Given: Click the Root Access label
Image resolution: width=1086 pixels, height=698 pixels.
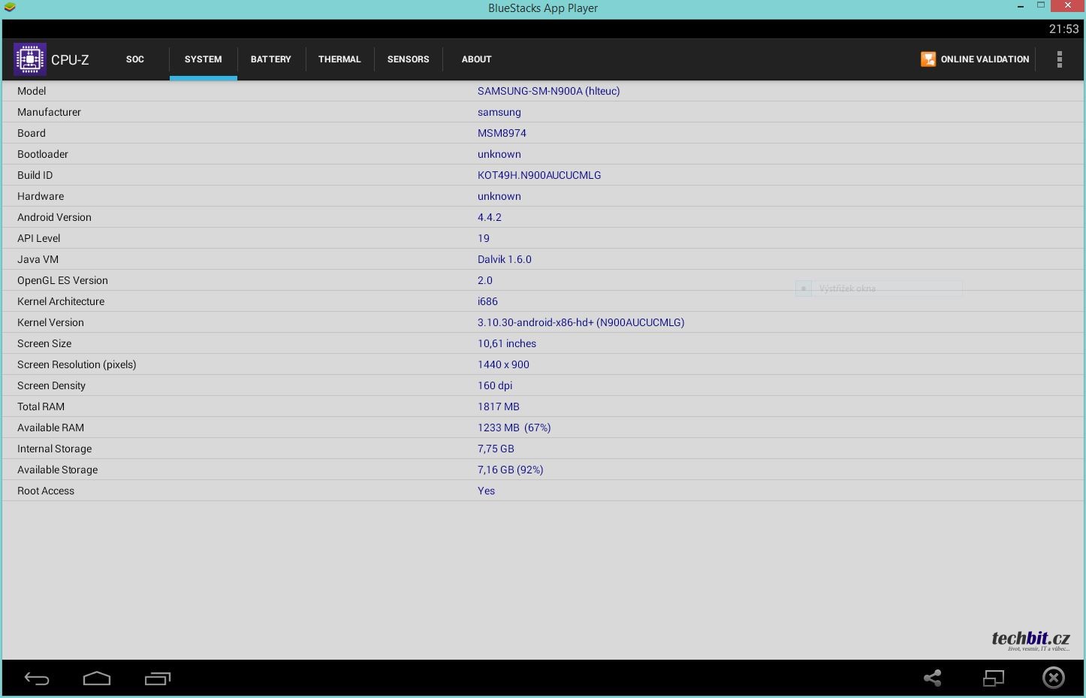Looking at the screenshot, I should pos(46,491).
